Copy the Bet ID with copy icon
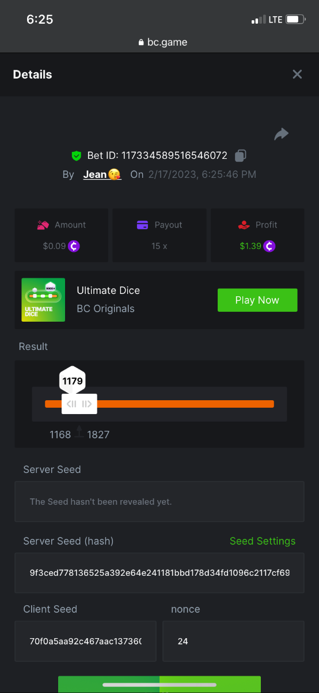Image resolution: width=319 pixels, height=693 pixels. [241, 155]
